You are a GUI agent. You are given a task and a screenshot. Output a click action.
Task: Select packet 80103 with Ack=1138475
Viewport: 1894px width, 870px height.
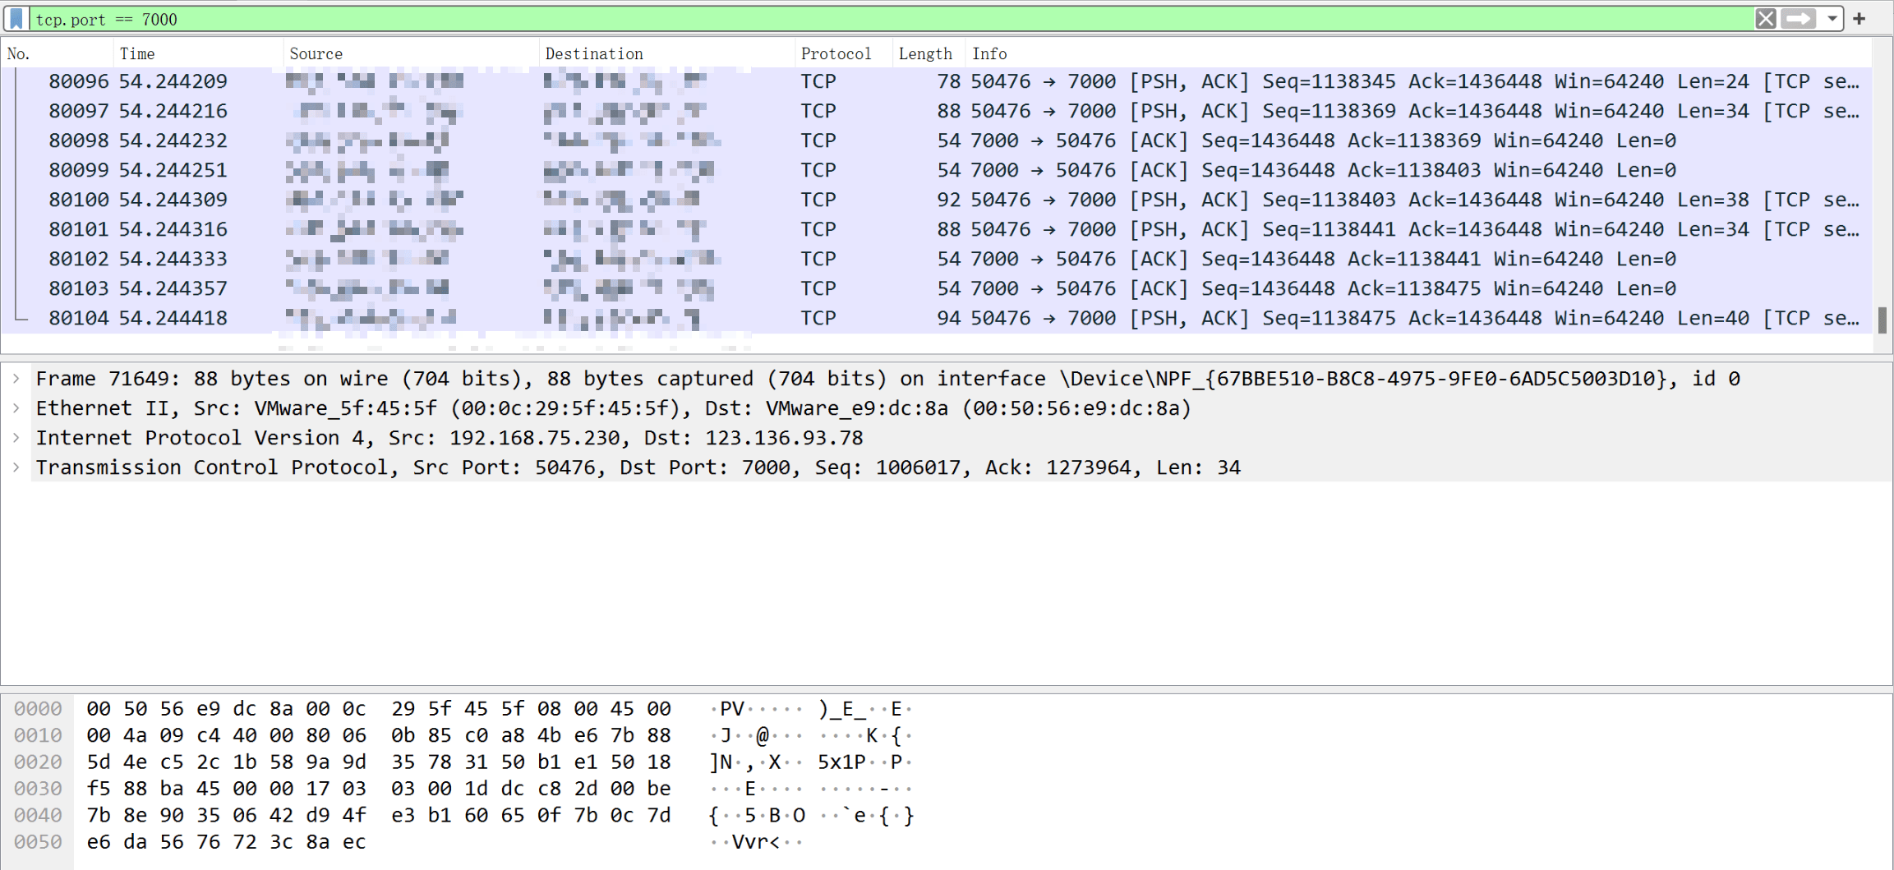[x=937, y=288]
